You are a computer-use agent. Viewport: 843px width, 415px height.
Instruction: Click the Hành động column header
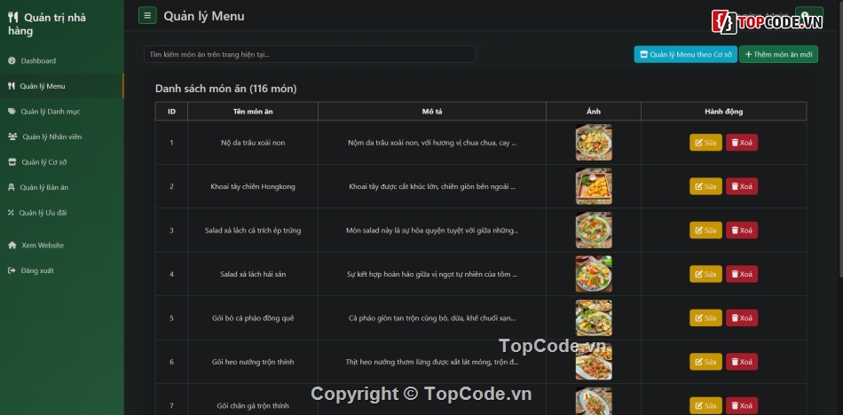pos(723,111)
